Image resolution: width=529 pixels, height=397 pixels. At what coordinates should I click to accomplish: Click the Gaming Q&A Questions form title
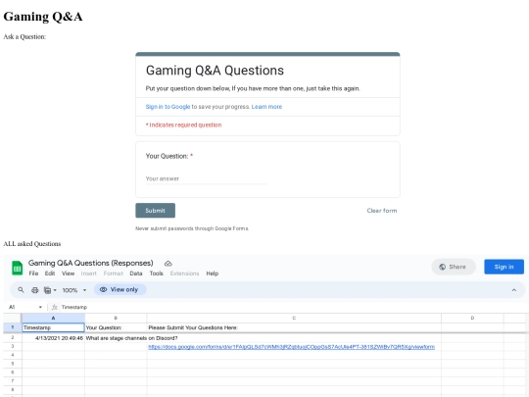coord(215,71)
